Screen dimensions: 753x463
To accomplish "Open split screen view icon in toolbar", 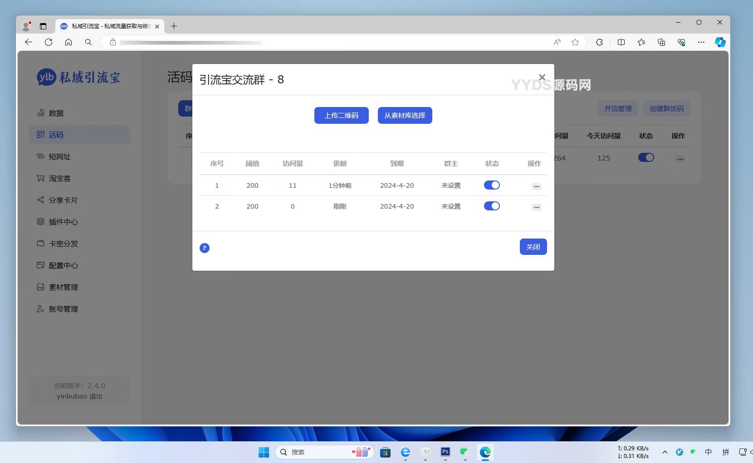I will click(x=621, y=42).
